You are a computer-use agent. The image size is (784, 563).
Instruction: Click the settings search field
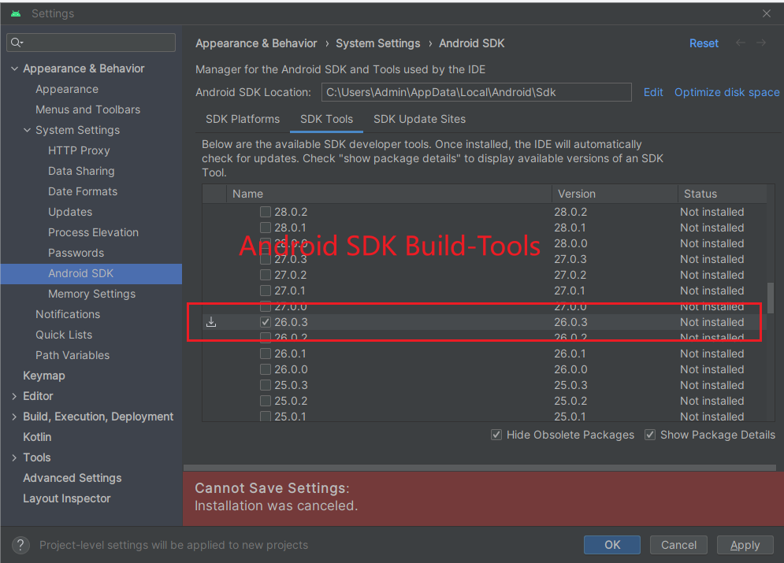91,43
